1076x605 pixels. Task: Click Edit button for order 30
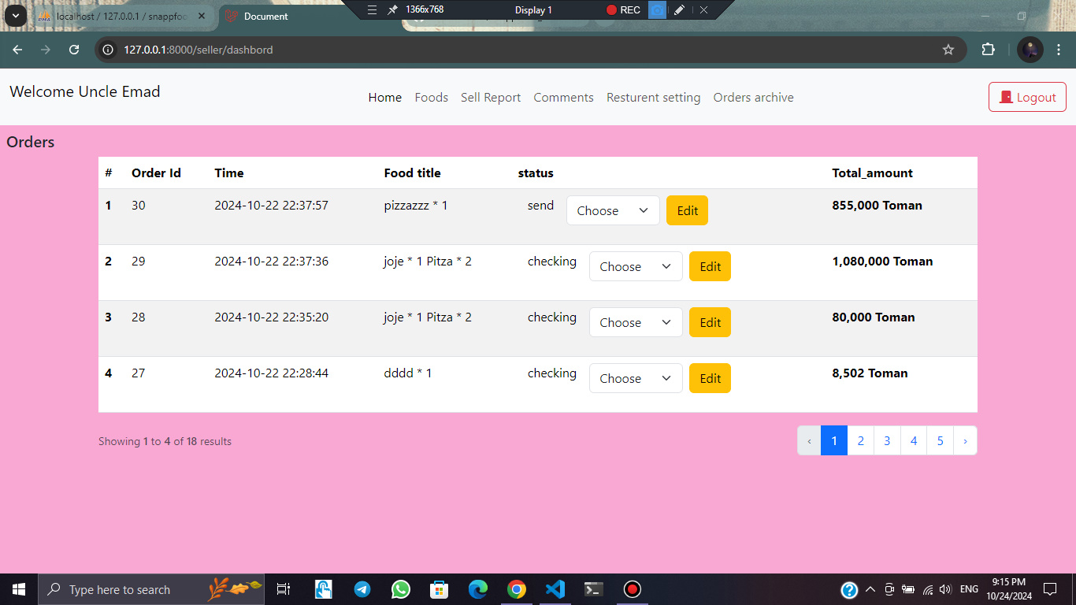click(687, 210)
